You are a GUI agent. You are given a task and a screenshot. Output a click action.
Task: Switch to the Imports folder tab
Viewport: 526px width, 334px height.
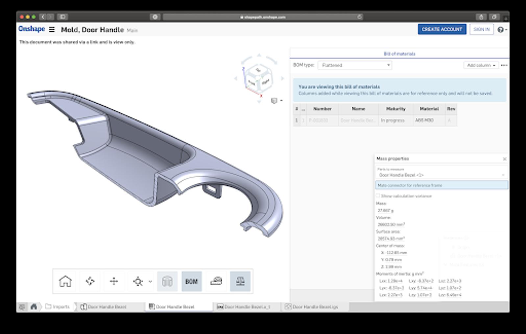[x=58, y=307]
